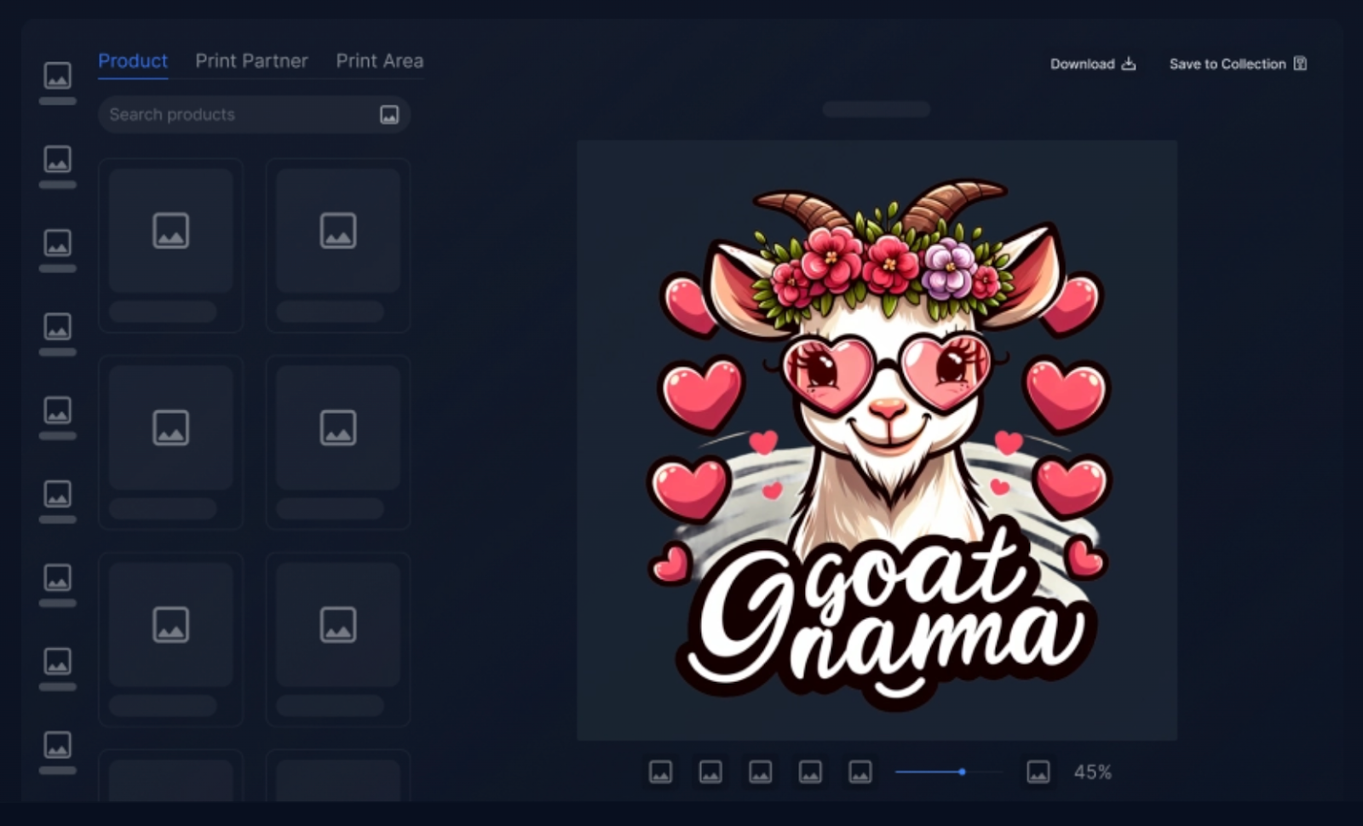Choose the top-right product card in the grid
The width and height of the screenshot is (1363, 826).
[338, 232]
